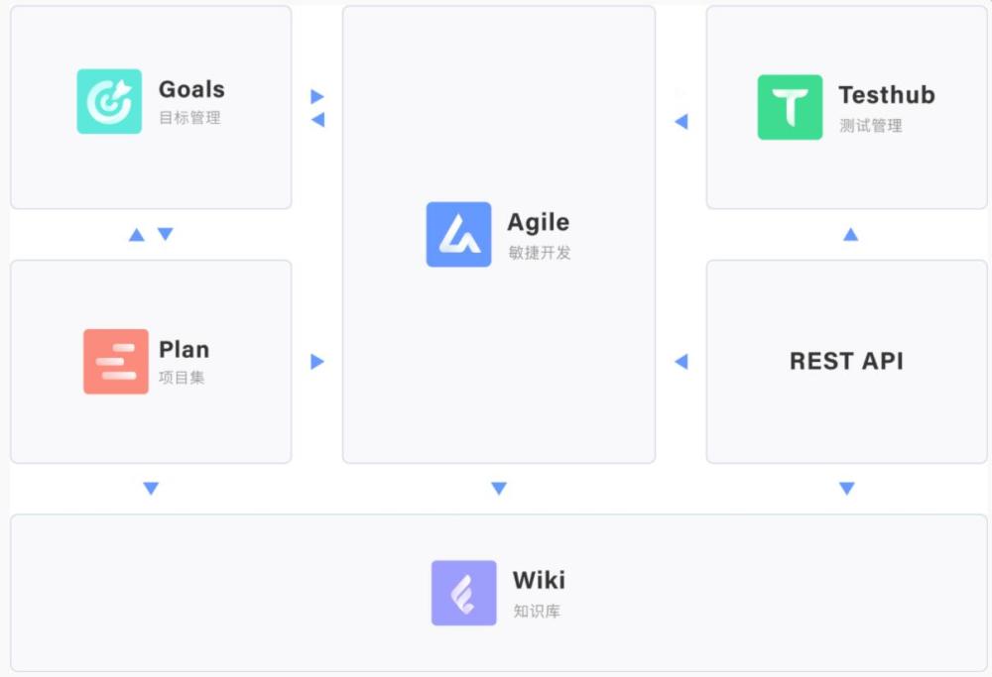Open the Wiki title label
Image resolution: width=992 pixels, height=677 pixels.
pos(539,580)
